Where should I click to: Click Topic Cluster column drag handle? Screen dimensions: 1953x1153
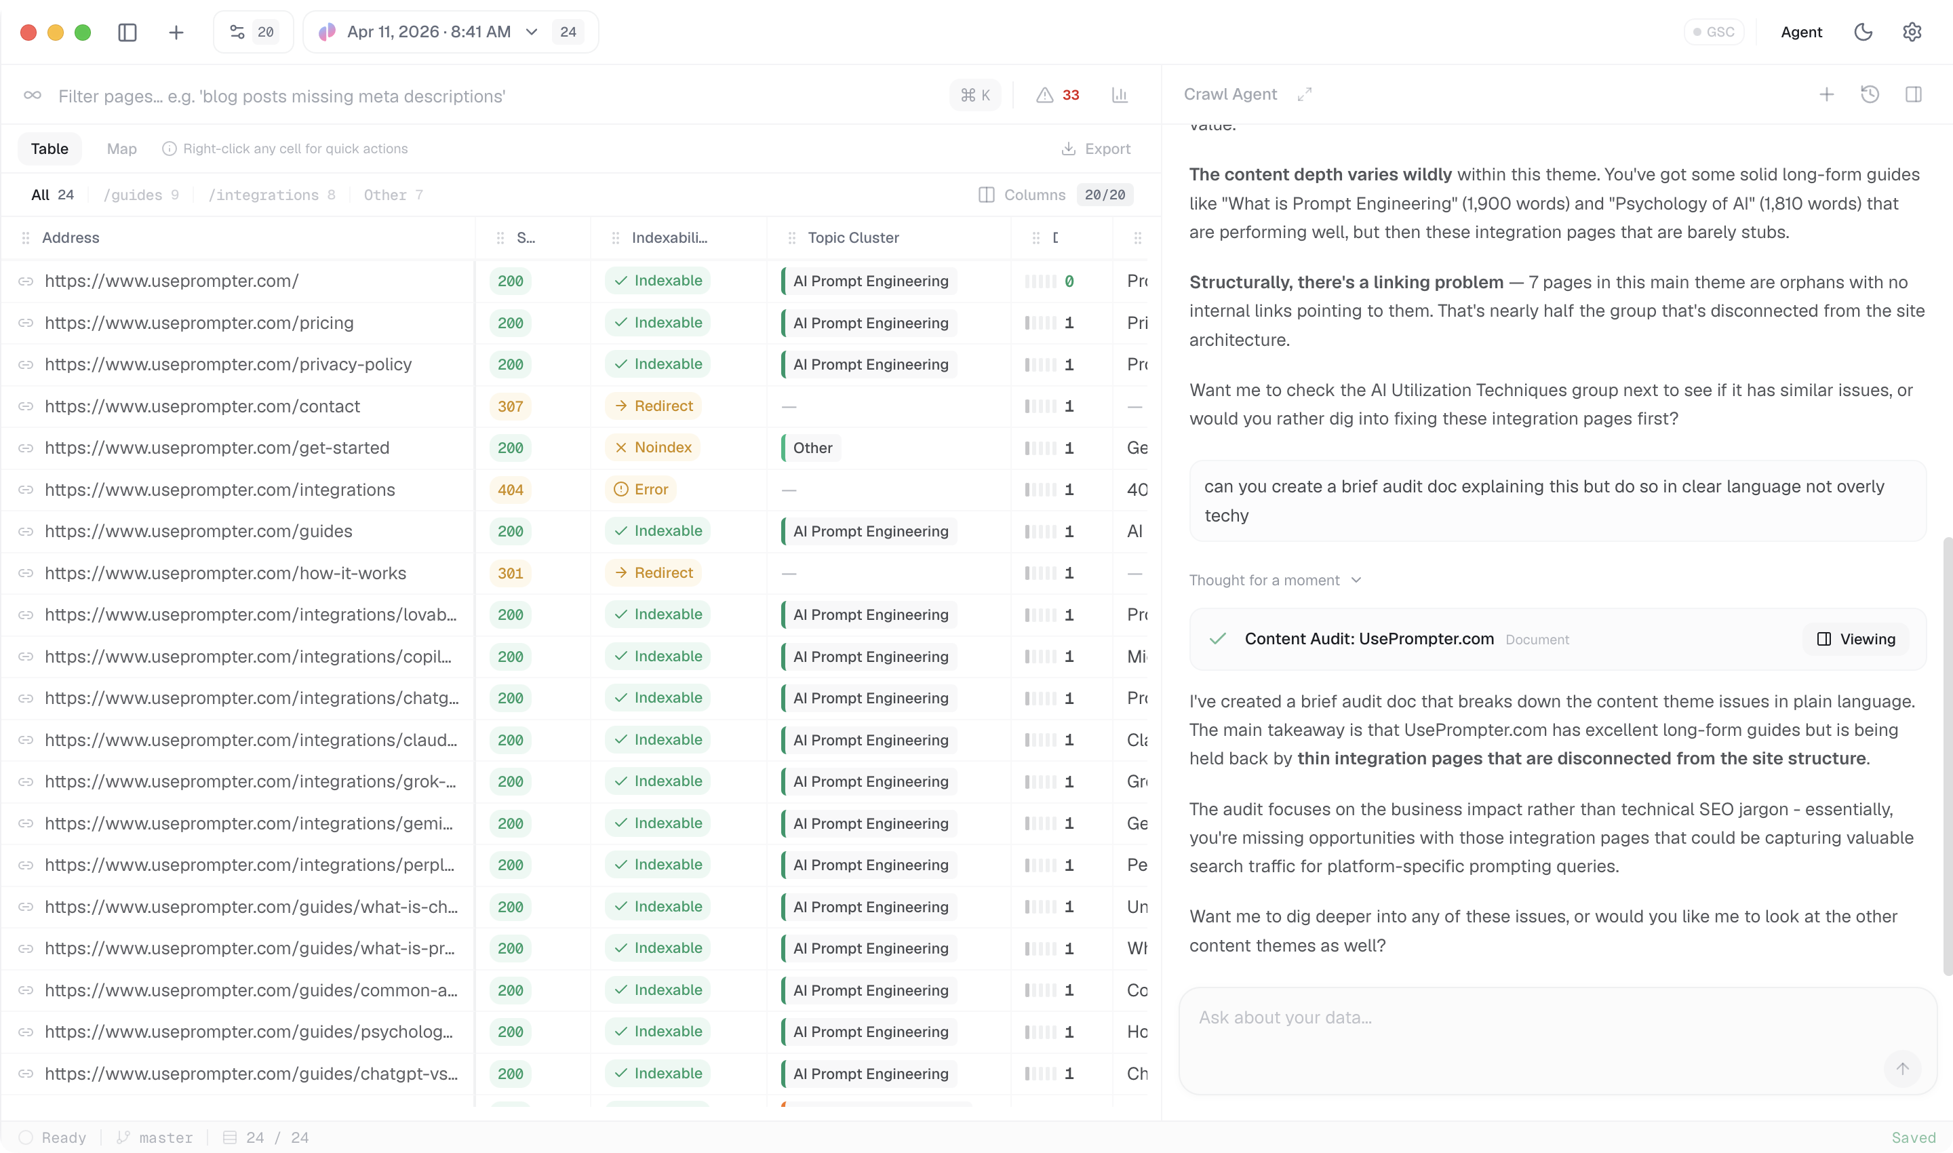[x=791, y=238]
